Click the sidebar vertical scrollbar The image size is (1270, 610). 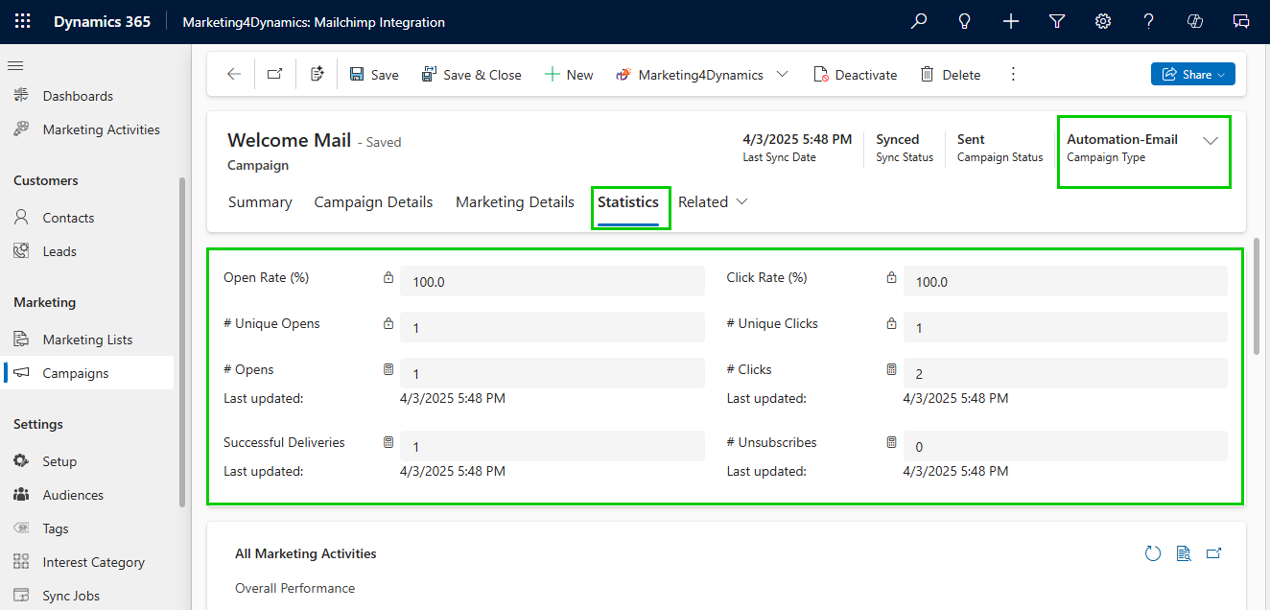182,341
